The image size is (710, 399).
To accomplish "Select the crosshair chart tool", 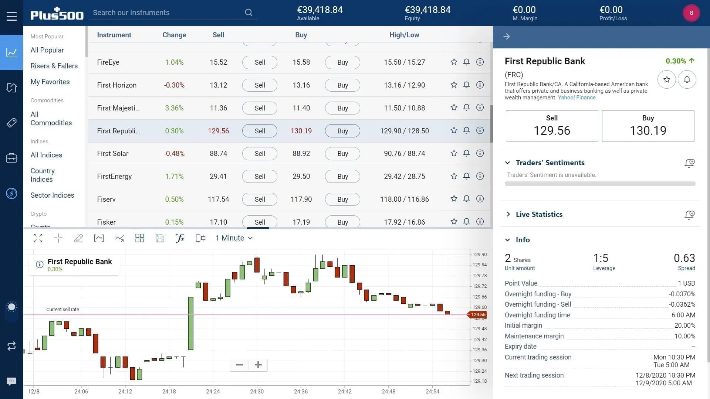I will (58, 238).
